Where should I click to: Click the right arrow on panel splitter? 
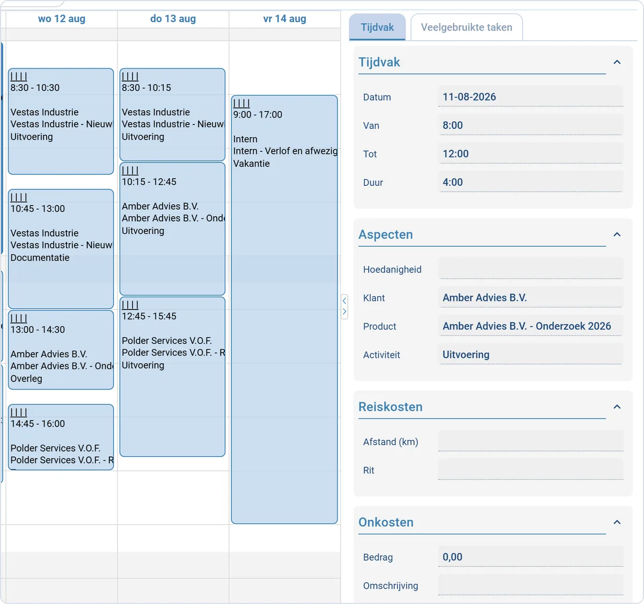click(345, 312)
